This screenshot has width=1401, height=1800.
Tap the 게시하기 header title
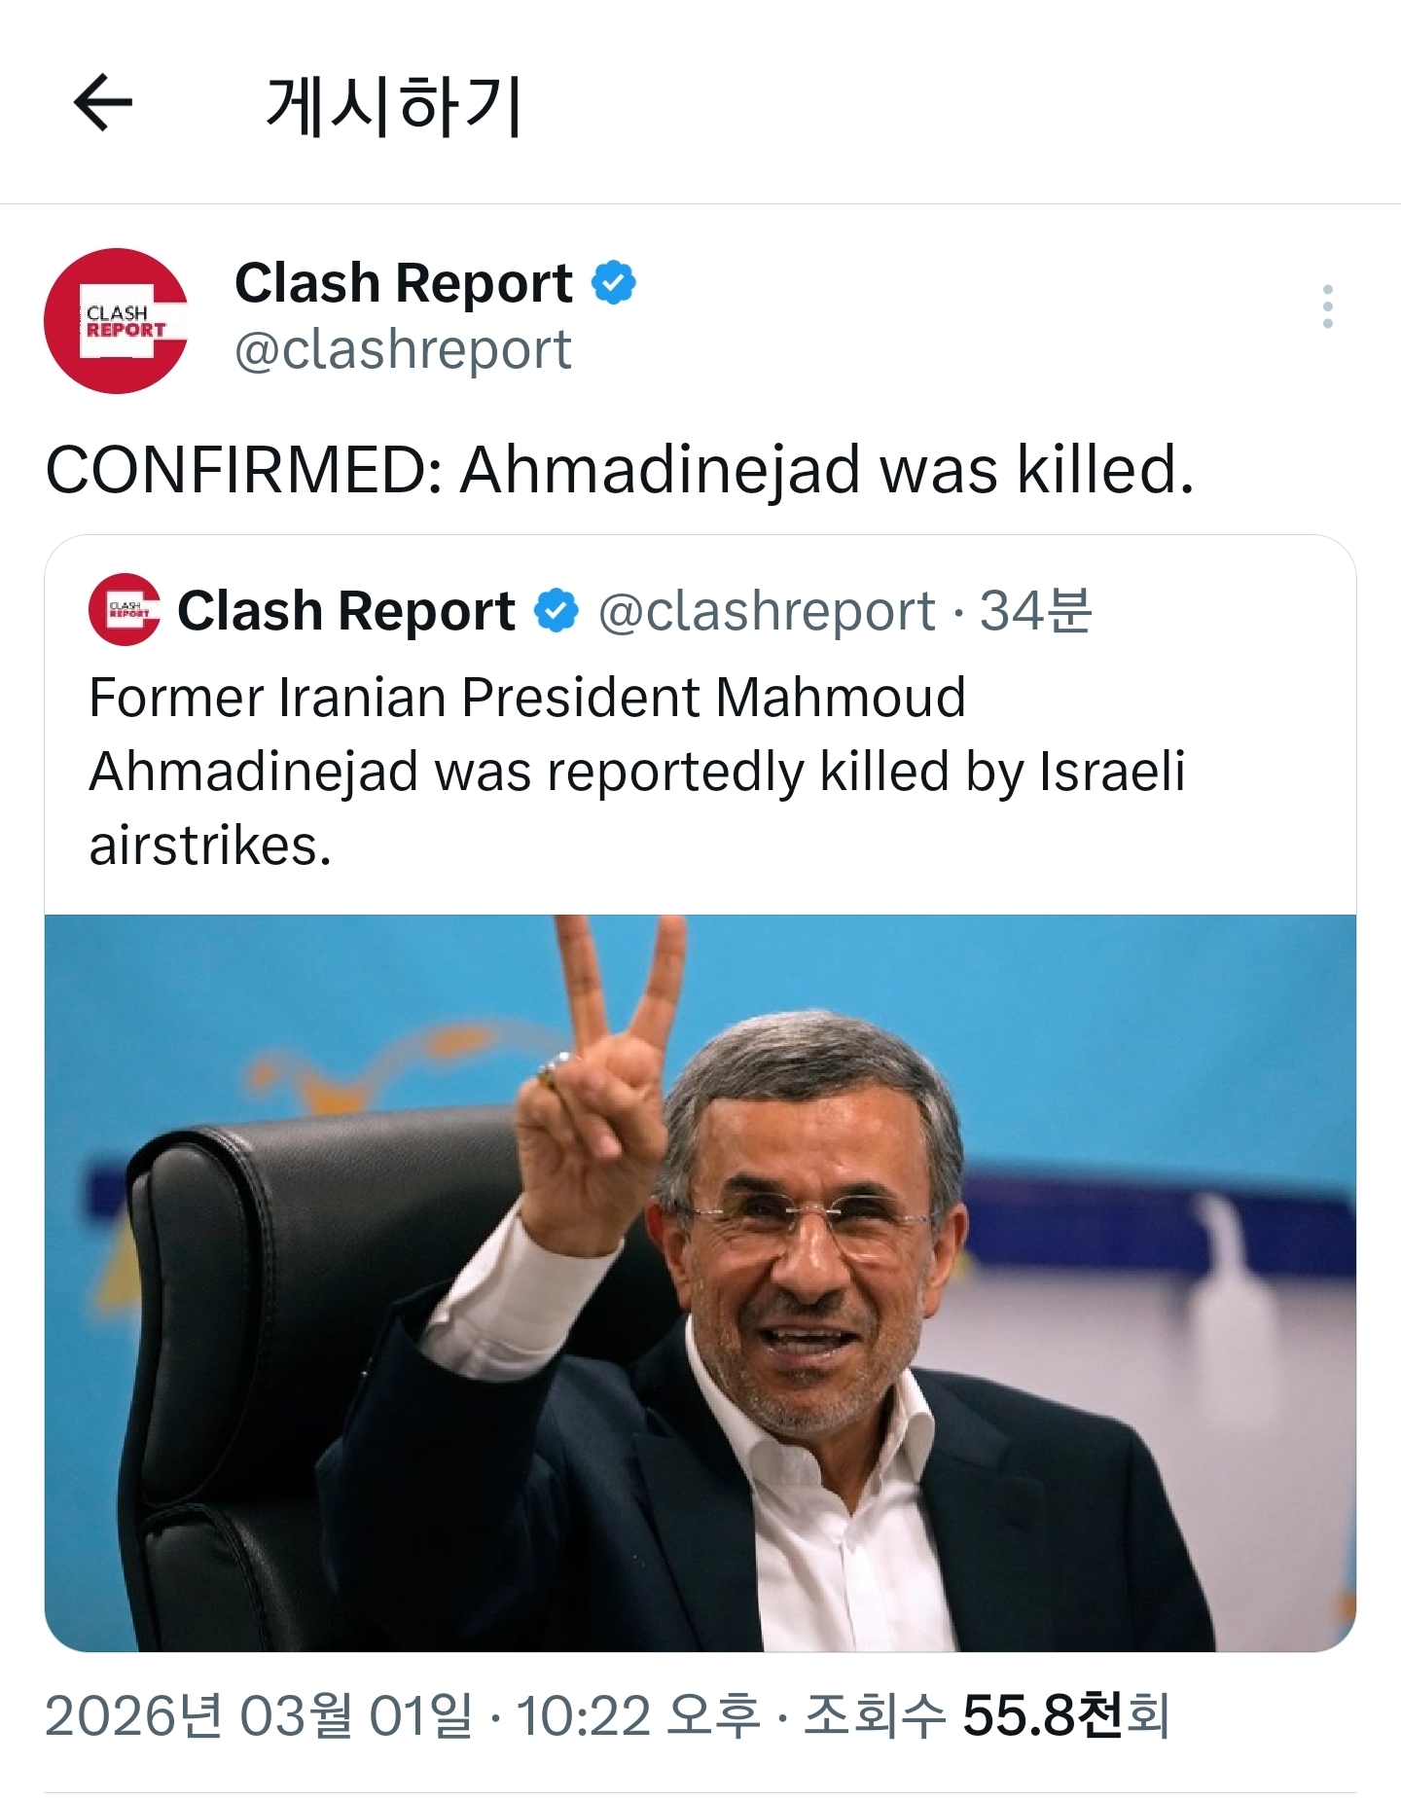tap(394, 104)
